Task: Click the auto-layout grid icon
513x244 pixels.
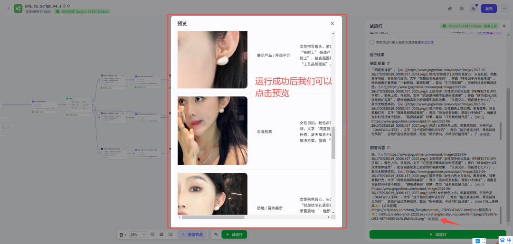Action: [x=161, y=235]
